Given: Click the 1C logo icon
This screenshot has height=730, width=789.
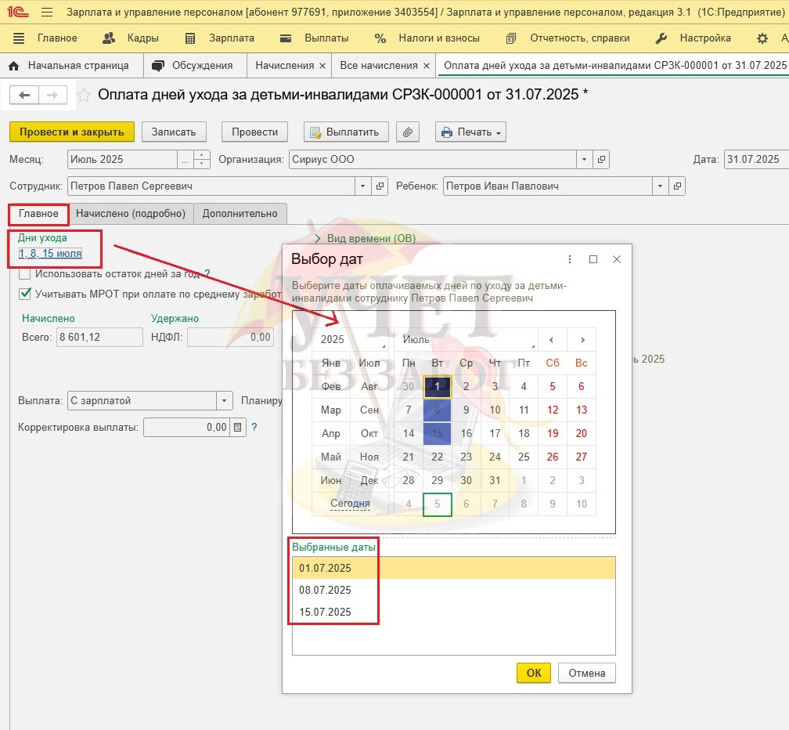Looking at the screenshot, I should pos(17,12).
